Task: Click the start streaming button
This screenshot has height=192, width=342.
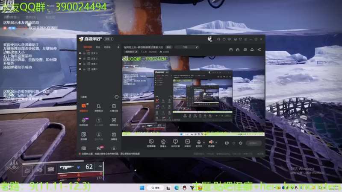Action: click(x=254, y=143)
